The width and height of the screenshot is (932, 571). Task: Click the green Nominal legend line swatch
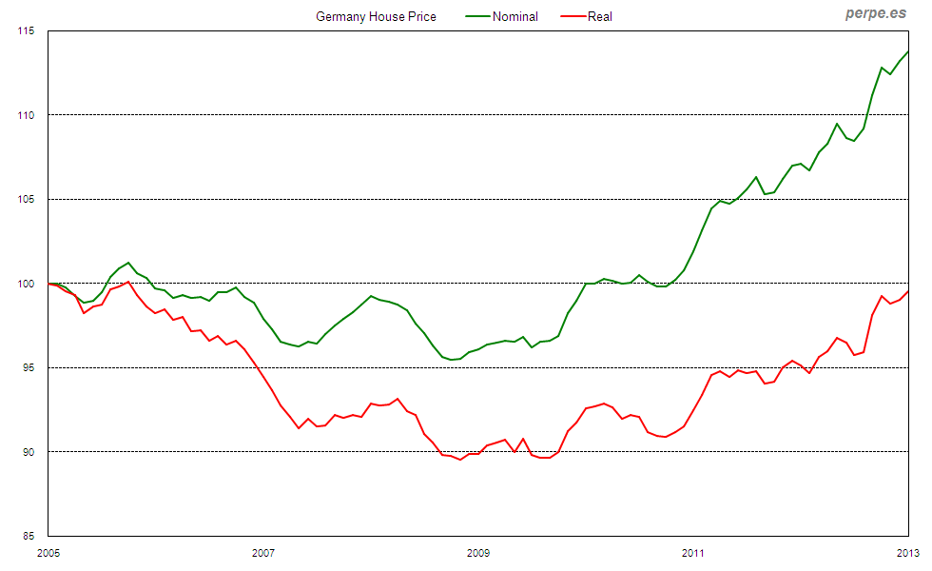click(476, 16)
